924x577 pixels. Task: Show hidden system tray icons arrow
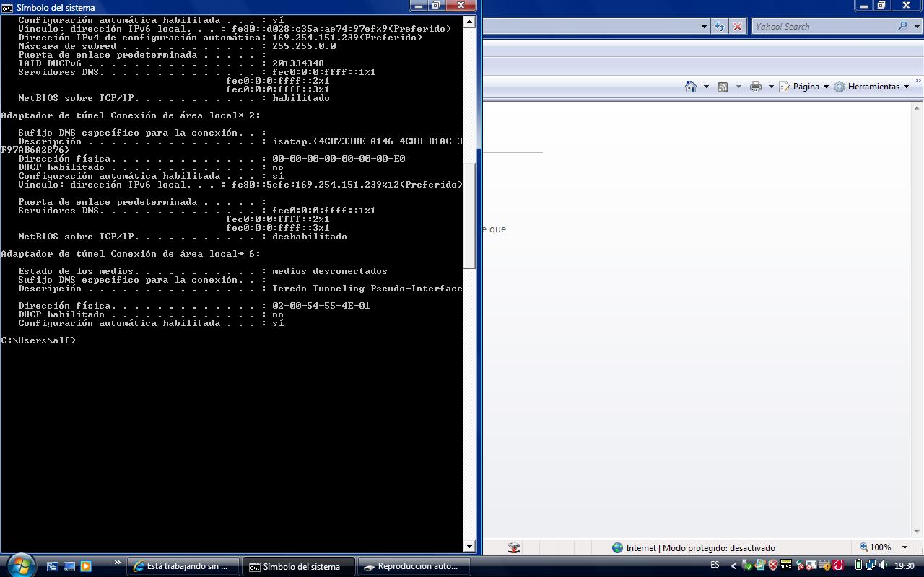[x=734, y=566]
